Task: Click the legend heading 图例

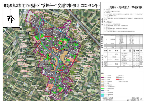Action: click(x=103, y=73)
